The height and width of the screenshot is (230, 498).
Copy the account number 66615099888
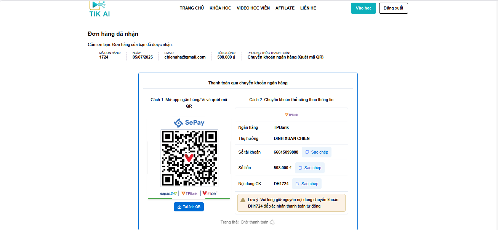pos(316,152)
